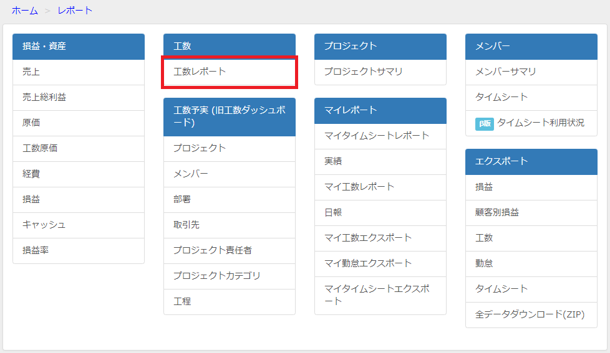Open メンバーサマリ report
Image resolution: width=610 pixels, height=353 pixels.
click(531, 72)
